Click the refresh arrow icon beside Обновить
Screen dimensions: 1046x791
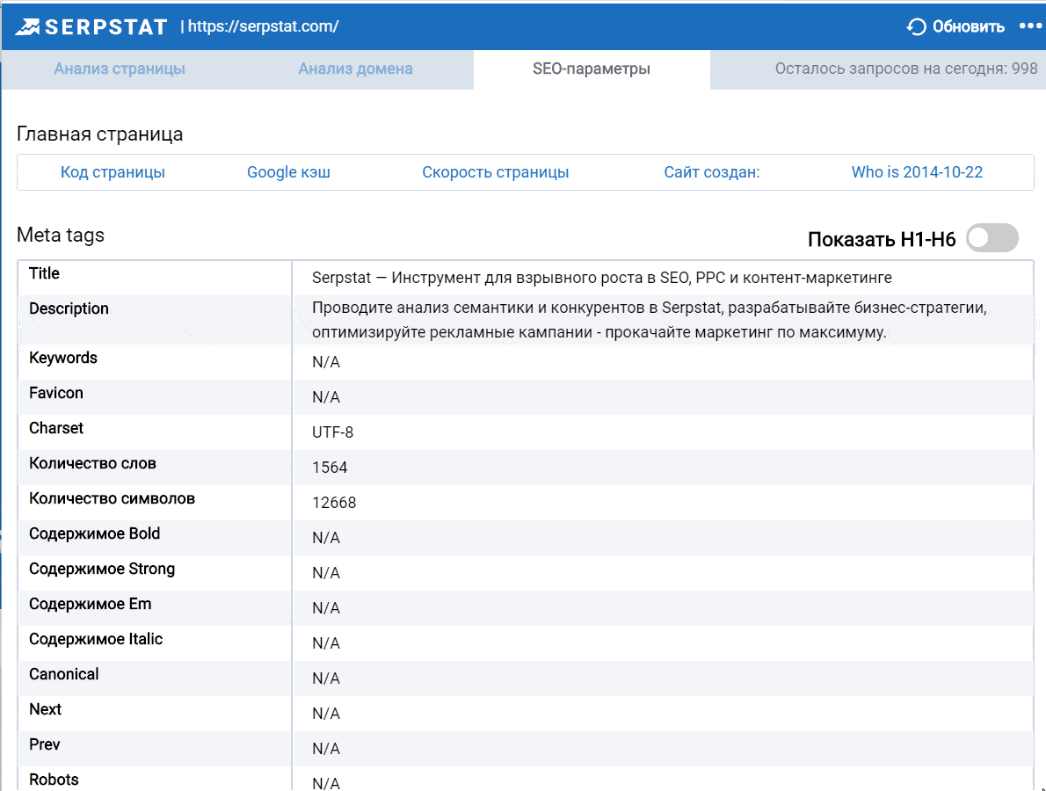(917, 26)
